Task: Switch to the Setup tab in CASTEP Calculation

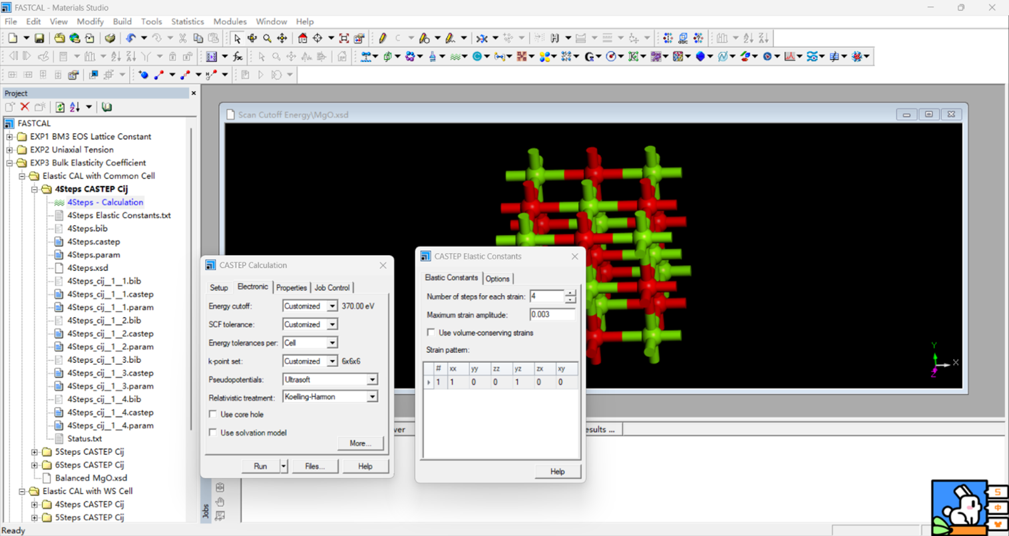Action: point(219,288)
